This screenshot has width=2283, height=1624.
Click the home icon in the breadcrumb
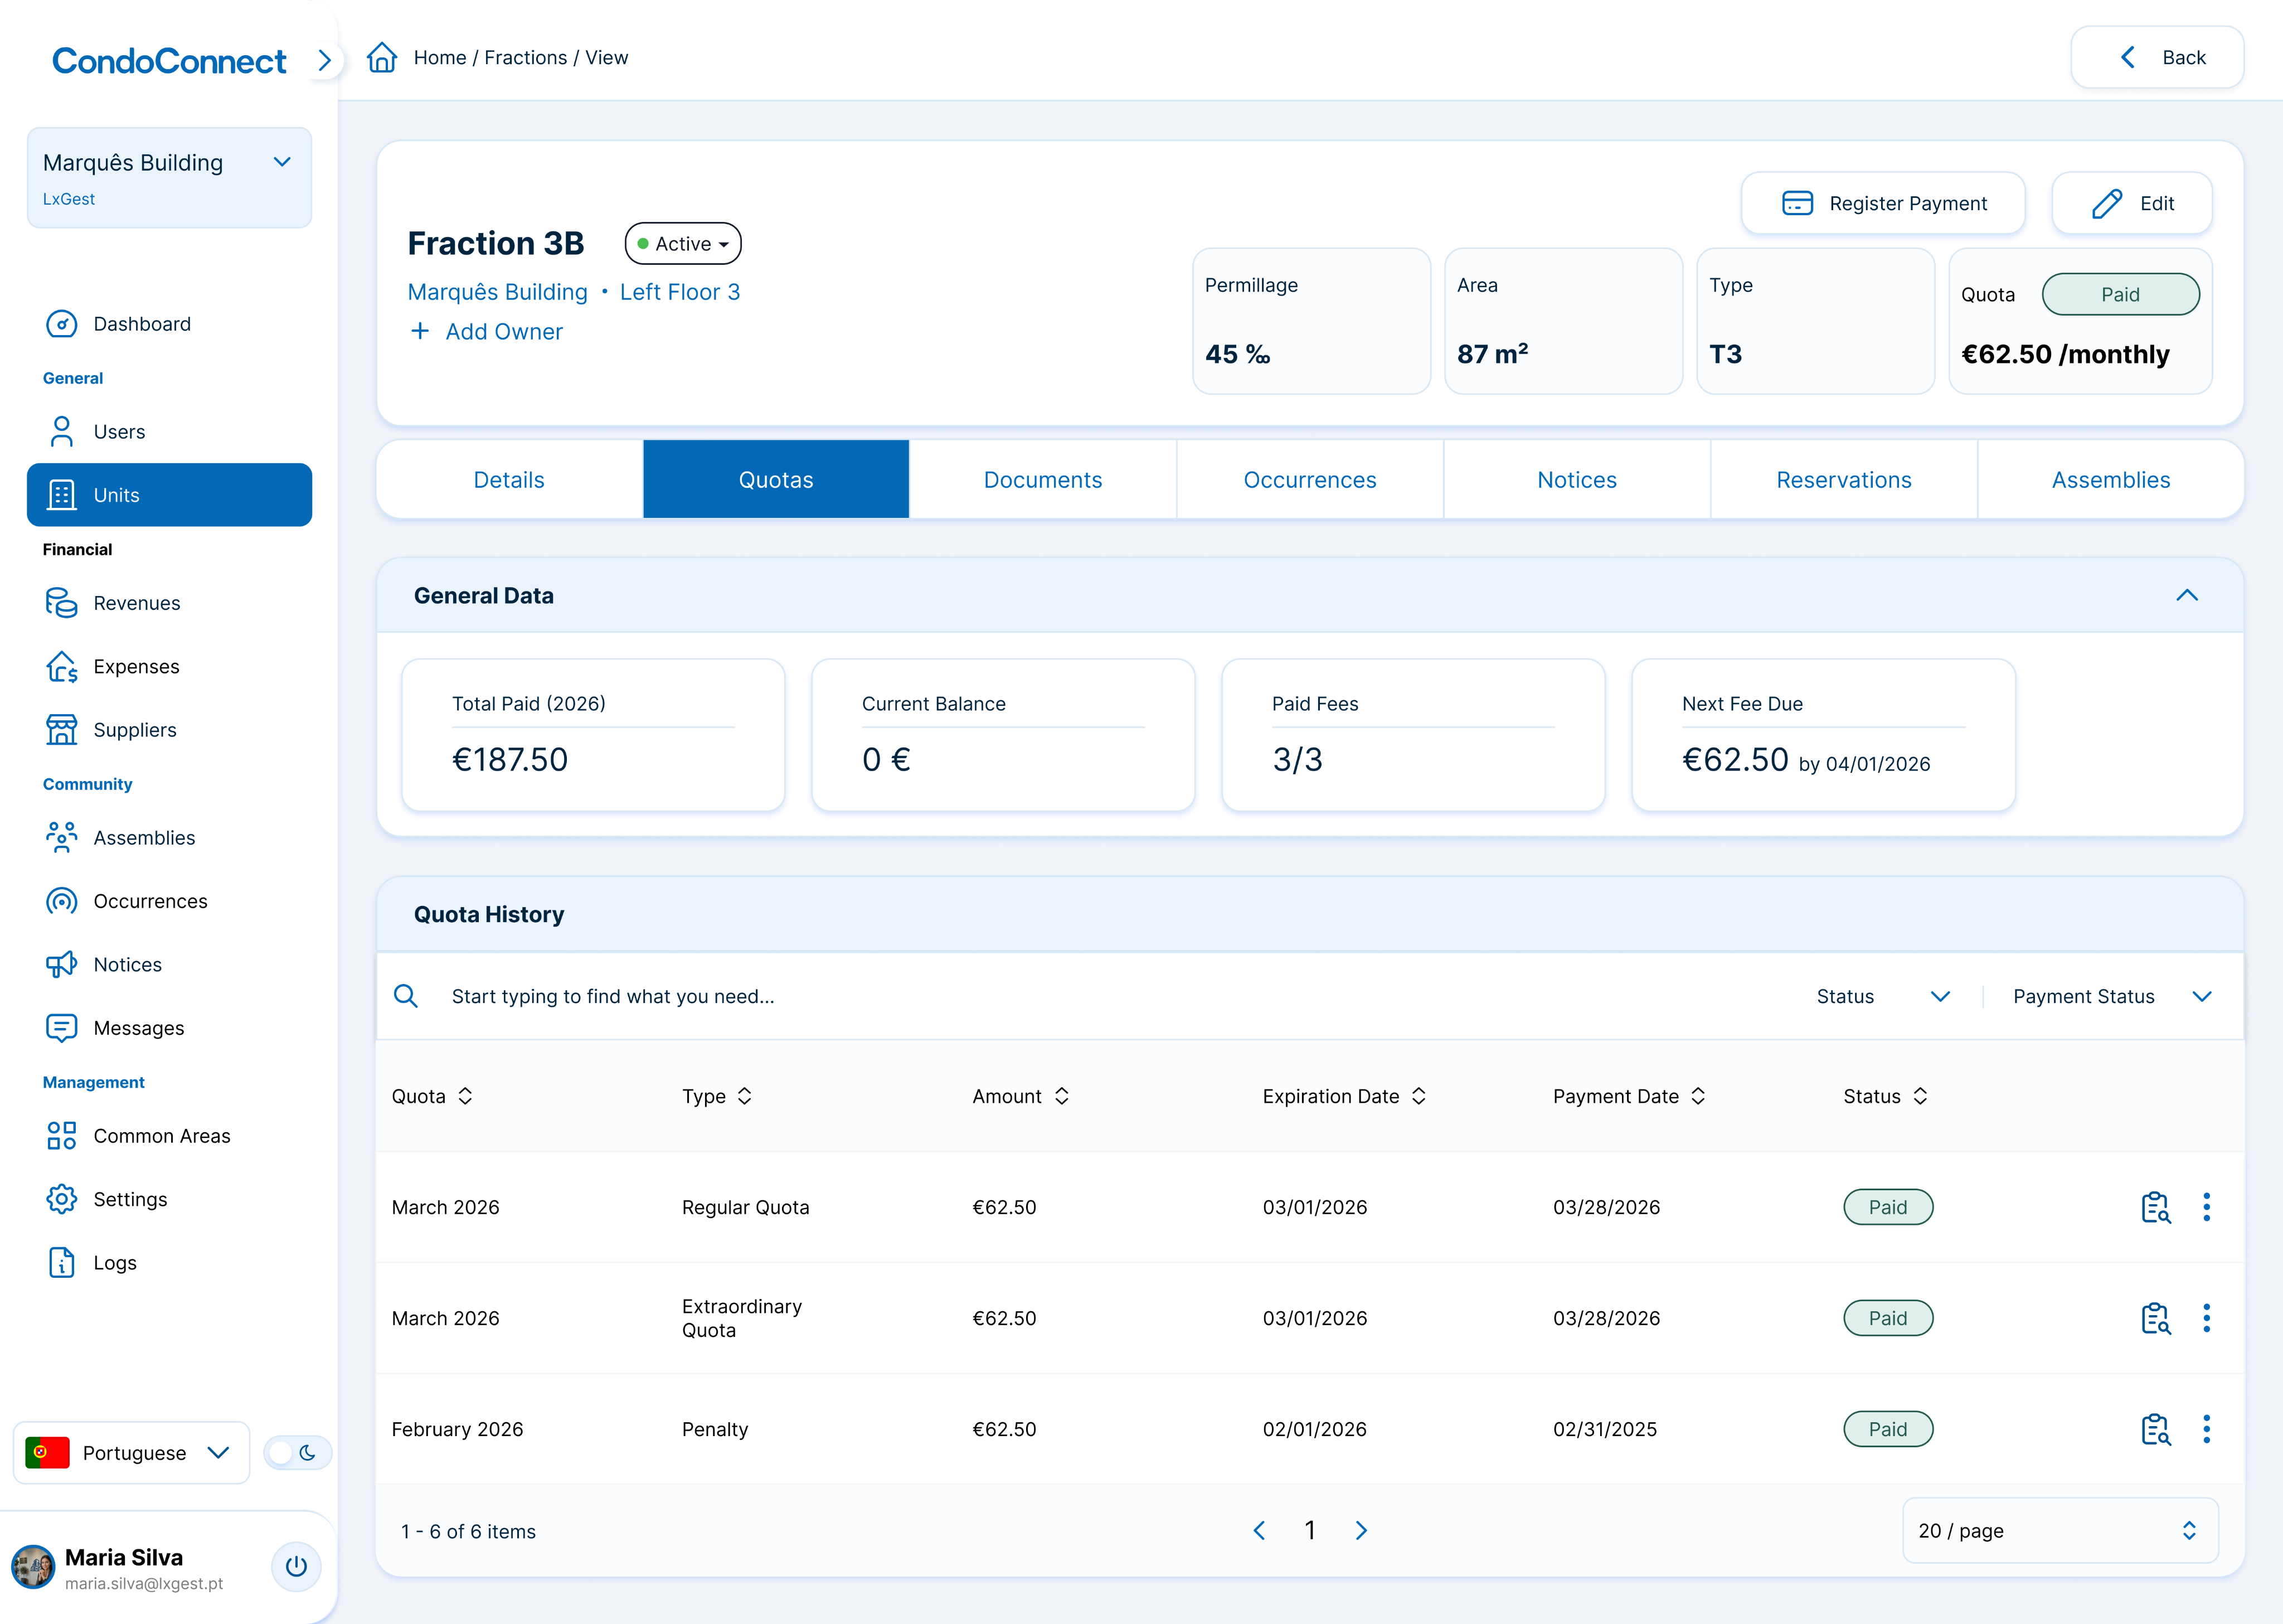click(382, 57)
